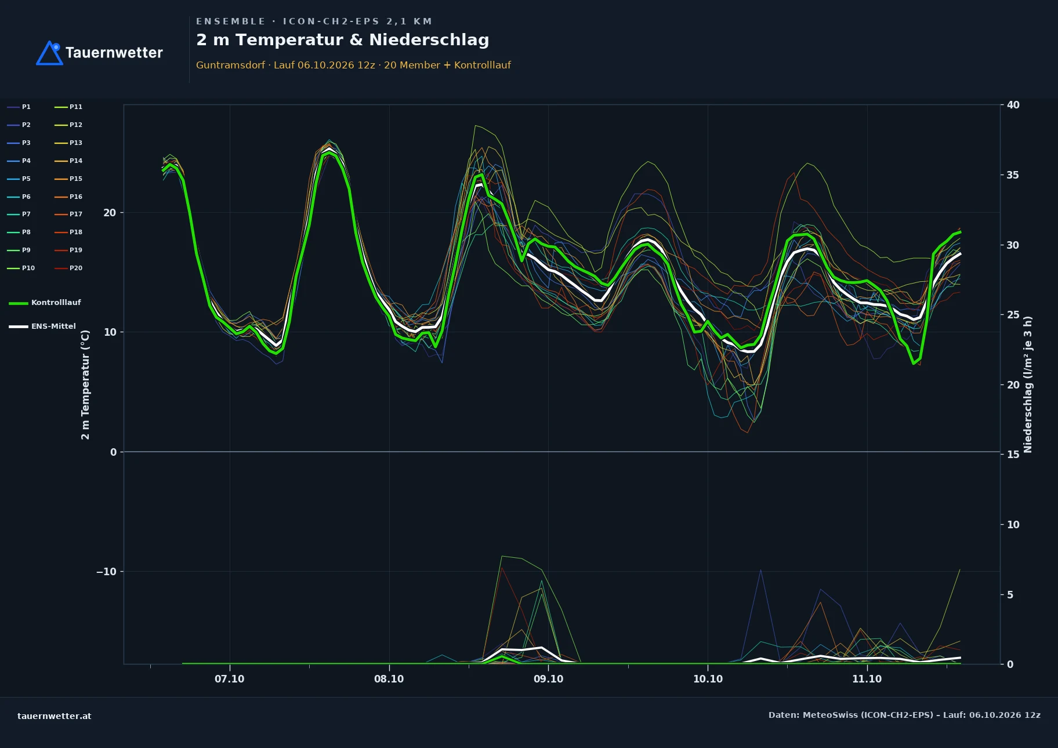The image size is (1058, 748).
Task: Click the 07.10 date axis label
Action: (230, 679)
